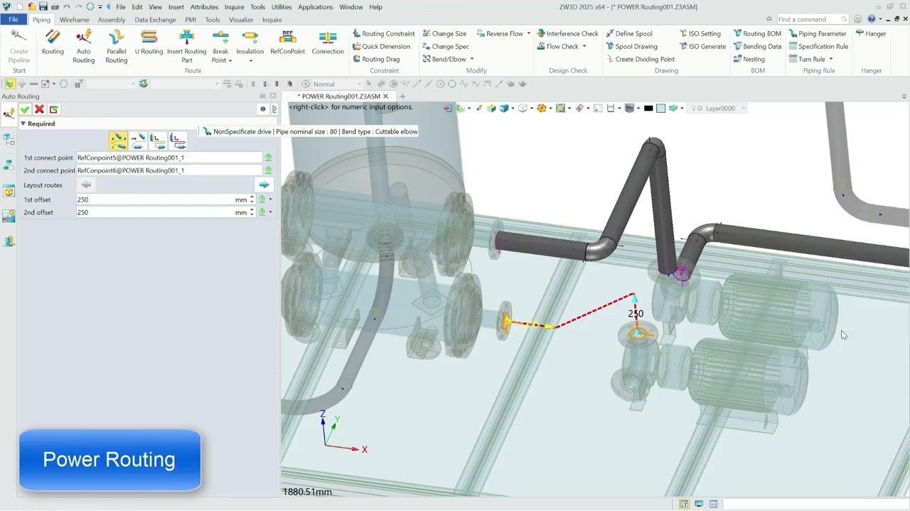Screen dimensions: 910x511
Task: Run the Interference Check
Action: [x=567, y=33]
